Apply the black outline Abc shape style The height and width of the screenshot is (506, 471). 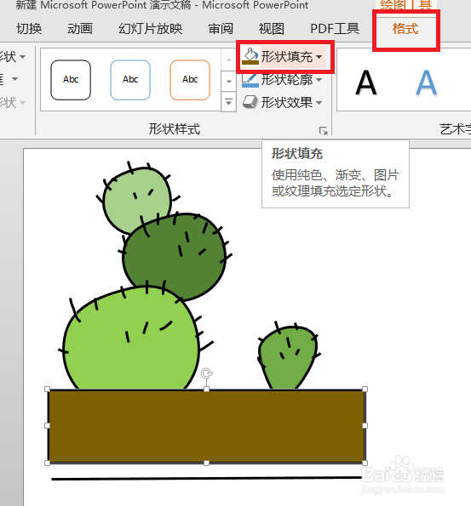coord(71,80)
